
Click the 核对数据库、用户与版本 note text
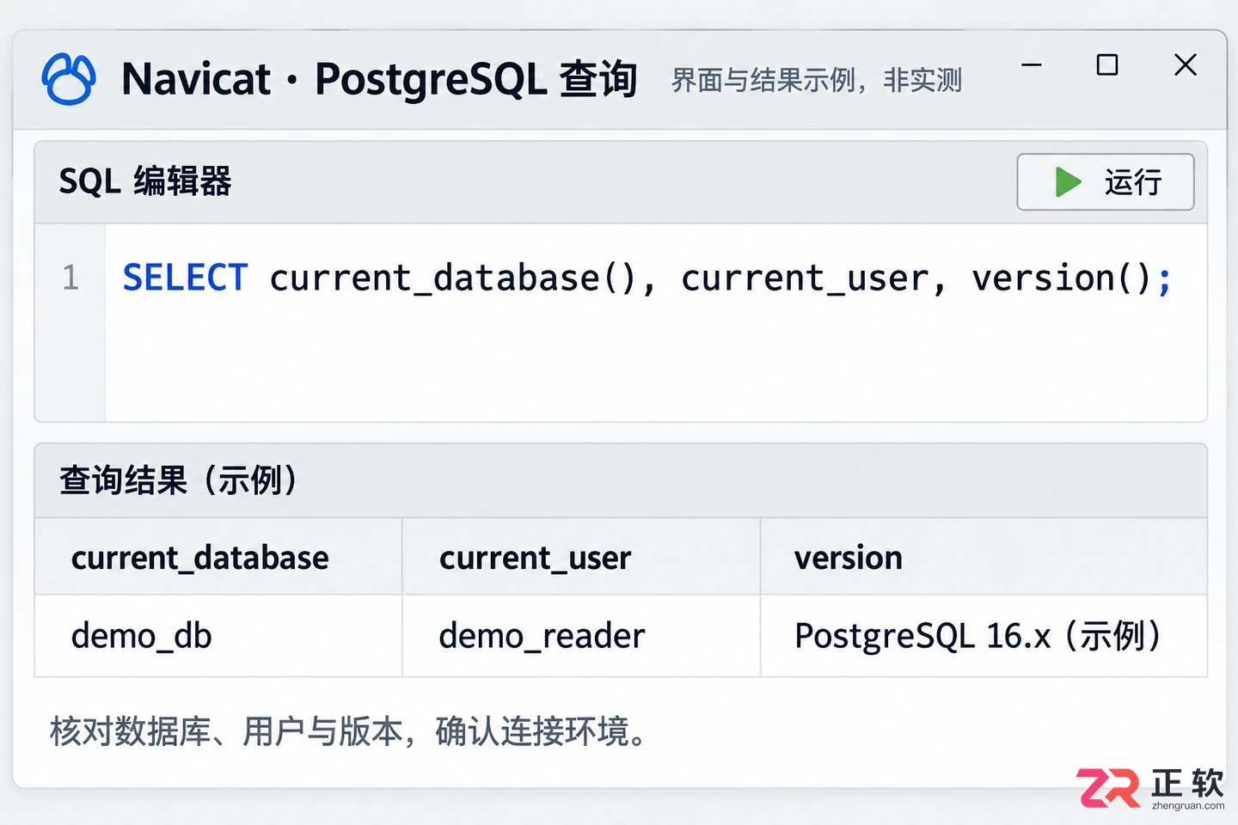pos(347,731)
